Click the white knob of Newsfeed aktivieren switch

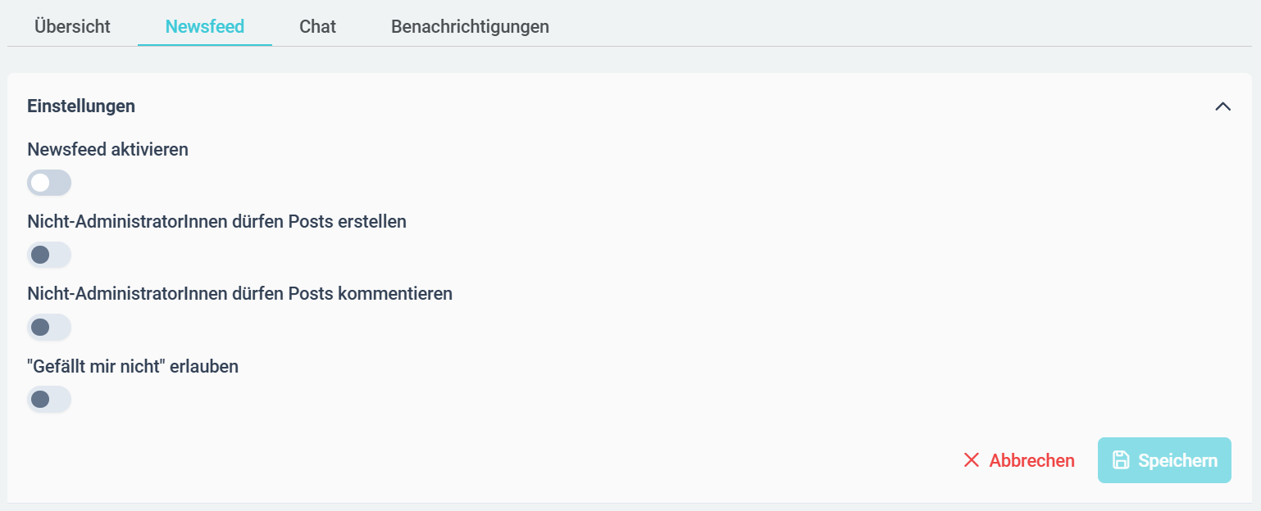click(40, 183)
